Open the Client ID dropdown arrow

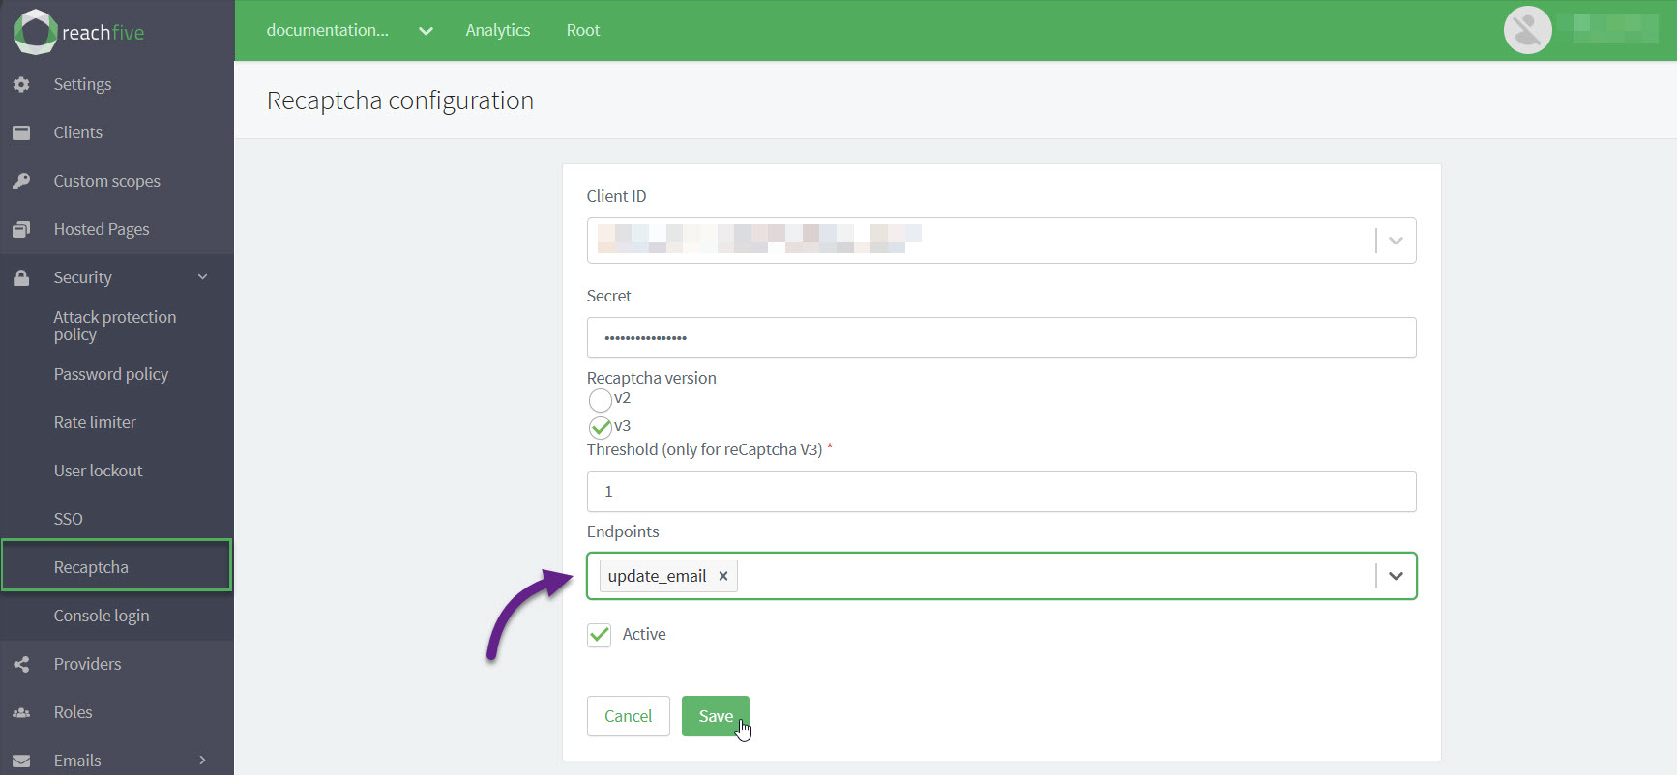click(1396, 241)
